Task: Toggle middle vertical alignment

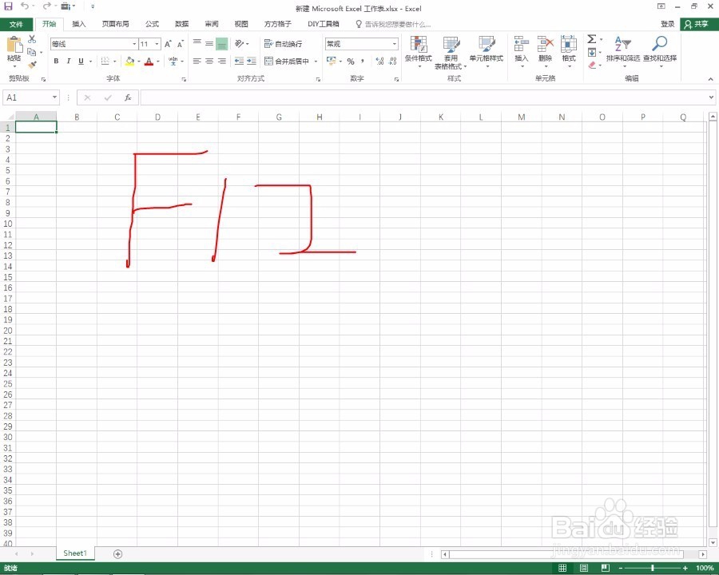Action: [209, 44]
